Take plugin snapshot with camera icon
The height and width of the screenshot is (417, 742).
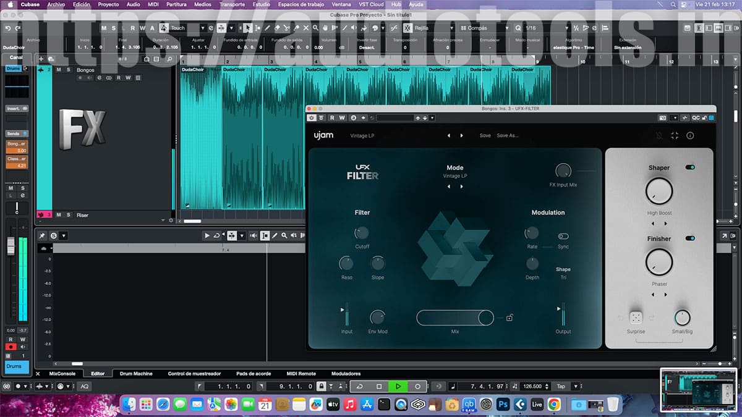663,117
